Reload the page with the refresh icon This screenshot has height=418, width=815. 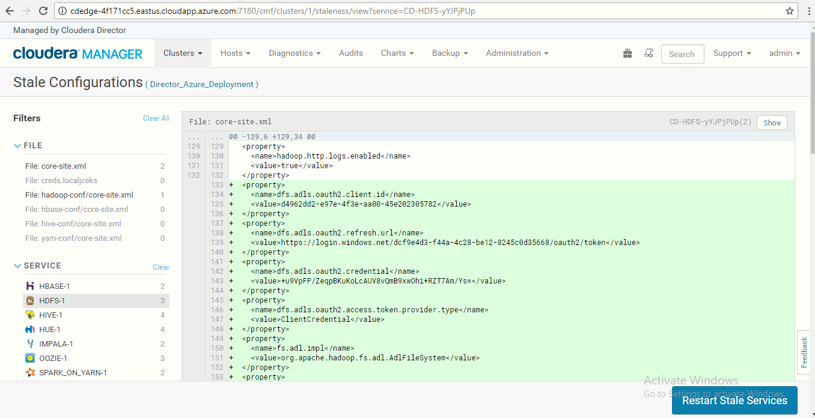click(43, 11)
